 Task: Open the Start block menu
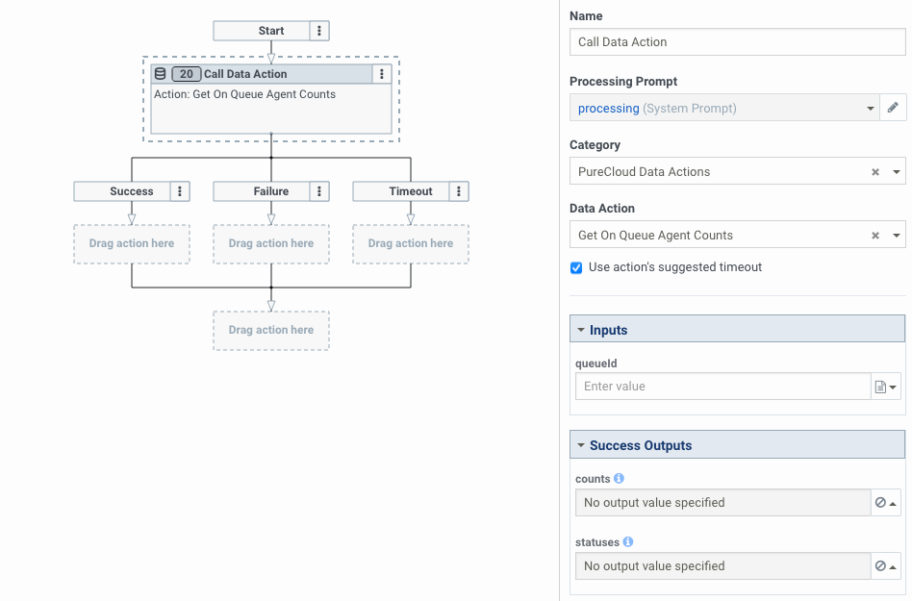[x=318, y=30]
